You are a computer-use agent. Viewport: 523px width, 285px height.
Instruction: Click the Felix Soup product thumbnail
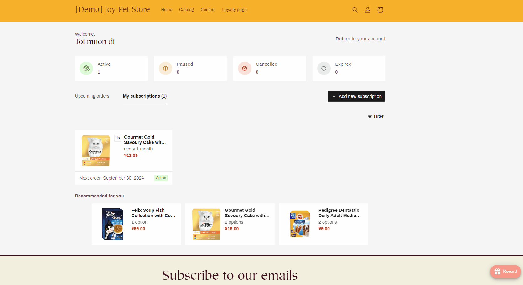tap(113, 224)
